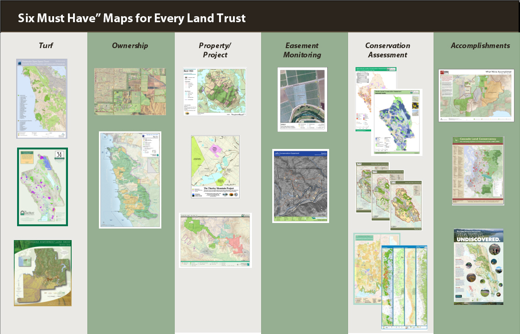Viewport: 520px width, 334px height.
Task: Select the "Turf" column heading
Action: (46, 45)
